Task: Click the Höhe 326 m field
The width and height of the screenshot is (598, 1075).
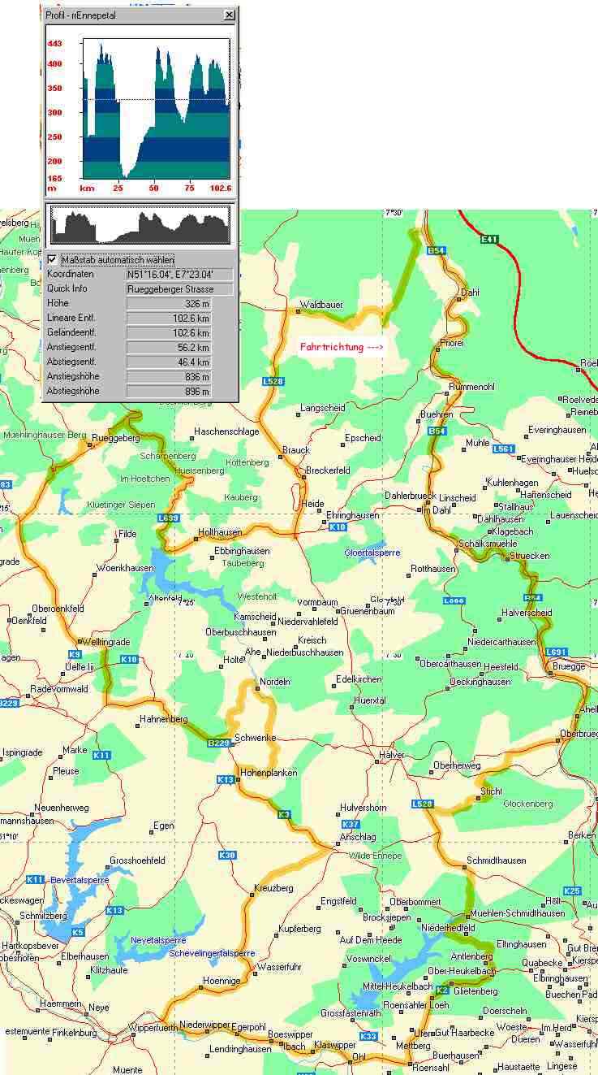Action: coord(169,304)
